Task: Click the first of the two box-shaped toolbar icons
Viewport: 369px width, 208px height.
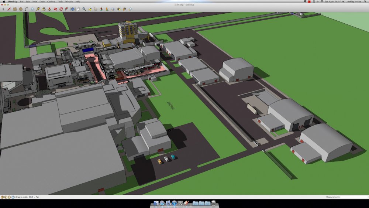Action: click(x=118, y=9)
